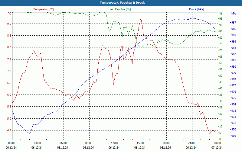Viewport: 242px width, 151px height.
Task: Click the blue "987" tick on the pressure axis
Action: point(234,23)
